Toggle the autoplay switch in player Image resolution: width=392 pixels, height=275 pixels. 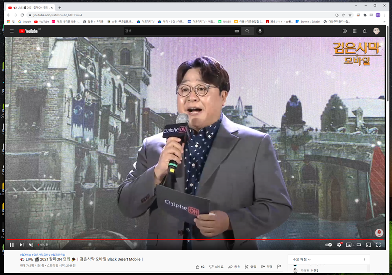[x=328, y=245]
